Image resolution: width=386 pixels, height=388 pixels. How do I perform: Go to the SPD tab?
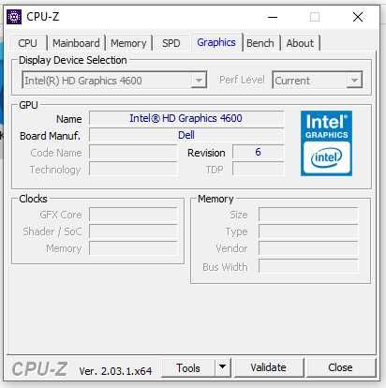pos(171,43)
